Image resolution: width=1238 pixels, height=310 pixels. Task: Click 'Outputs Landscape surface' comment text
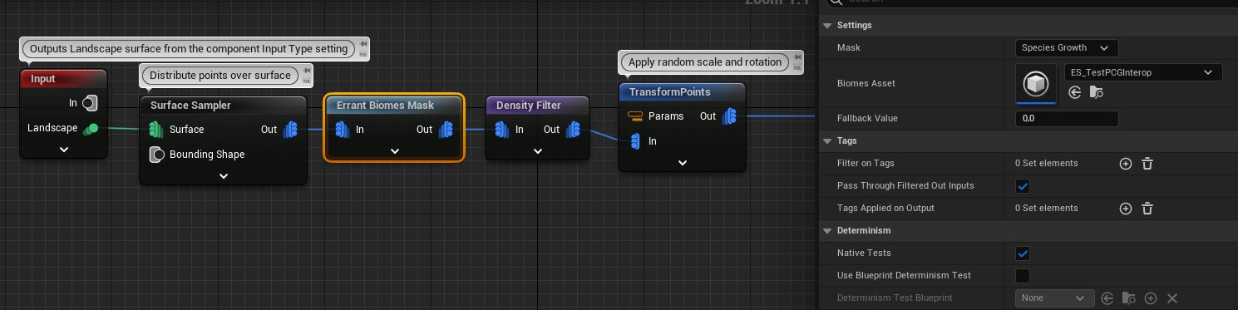(189, 49)
